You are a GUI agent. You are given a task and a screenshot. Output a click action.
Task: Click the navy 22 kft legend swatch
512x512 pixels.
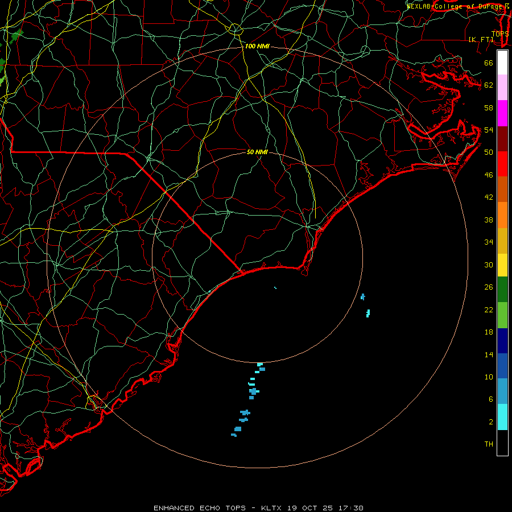[x=502, y=341]
